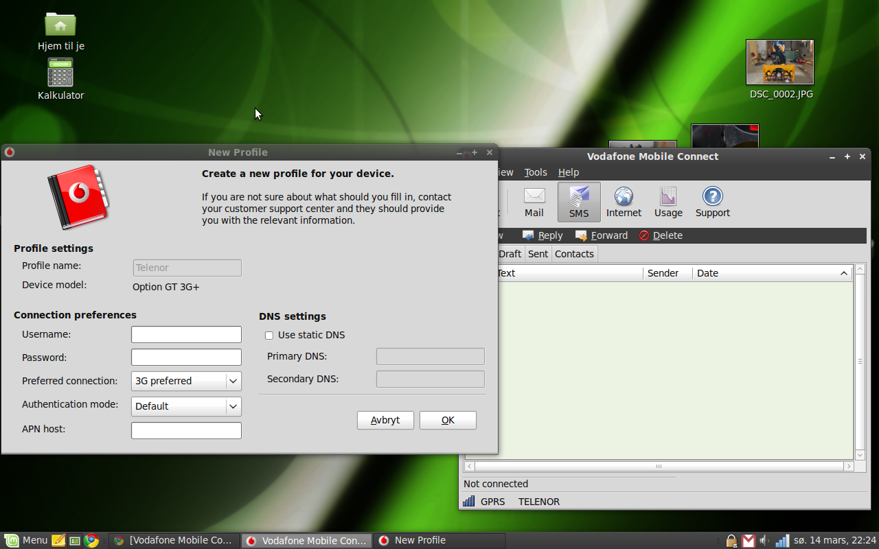Click the padlock icon in the system tray

pyautogui.click(x=731, y=541)
